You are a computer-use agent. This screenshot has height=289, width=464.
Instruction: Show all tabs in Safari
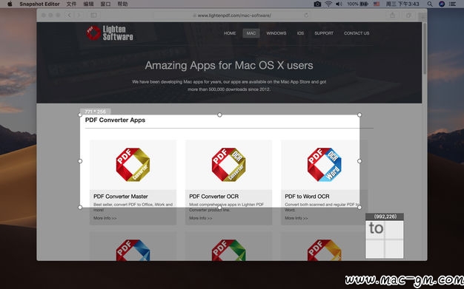[x=408, y=15]
